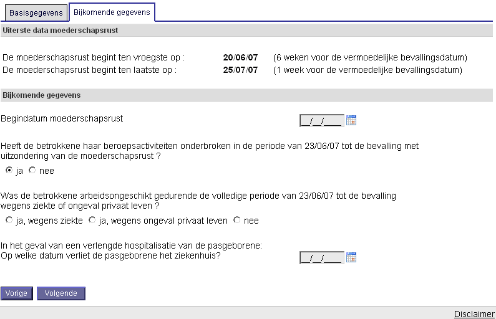Click the latest start date 25/07/07

click(x=240, y=70)
